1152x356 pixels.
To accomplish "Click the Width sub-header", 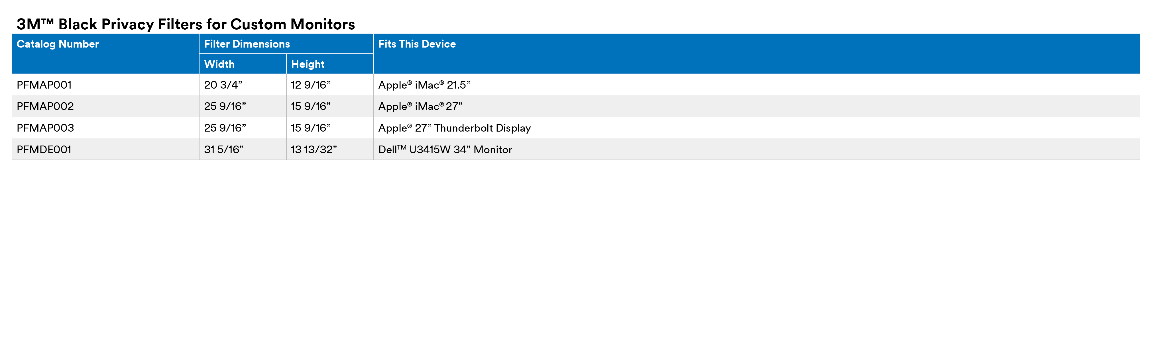I will (x=219, y=64).
